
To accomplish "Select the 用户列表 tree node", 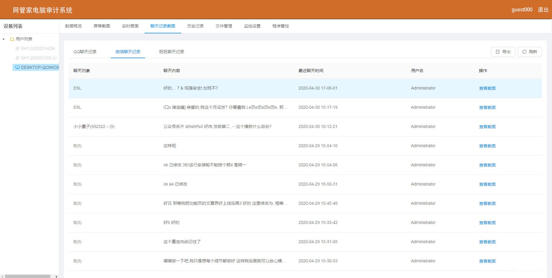I will 24,39.
